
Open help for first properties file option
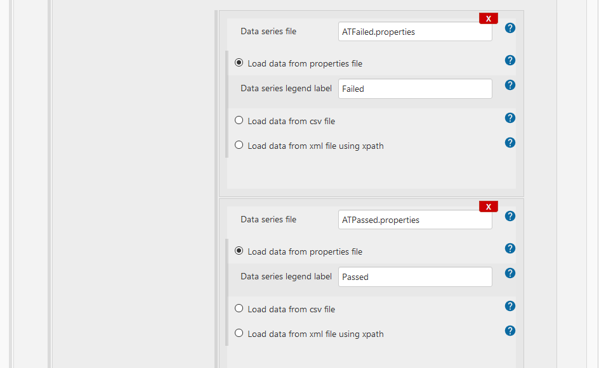[x=510, y=60]
